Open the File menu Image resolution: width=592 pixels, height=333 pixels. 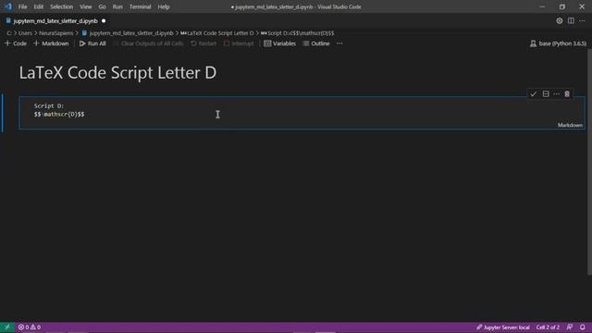click(x=22, y=6)
